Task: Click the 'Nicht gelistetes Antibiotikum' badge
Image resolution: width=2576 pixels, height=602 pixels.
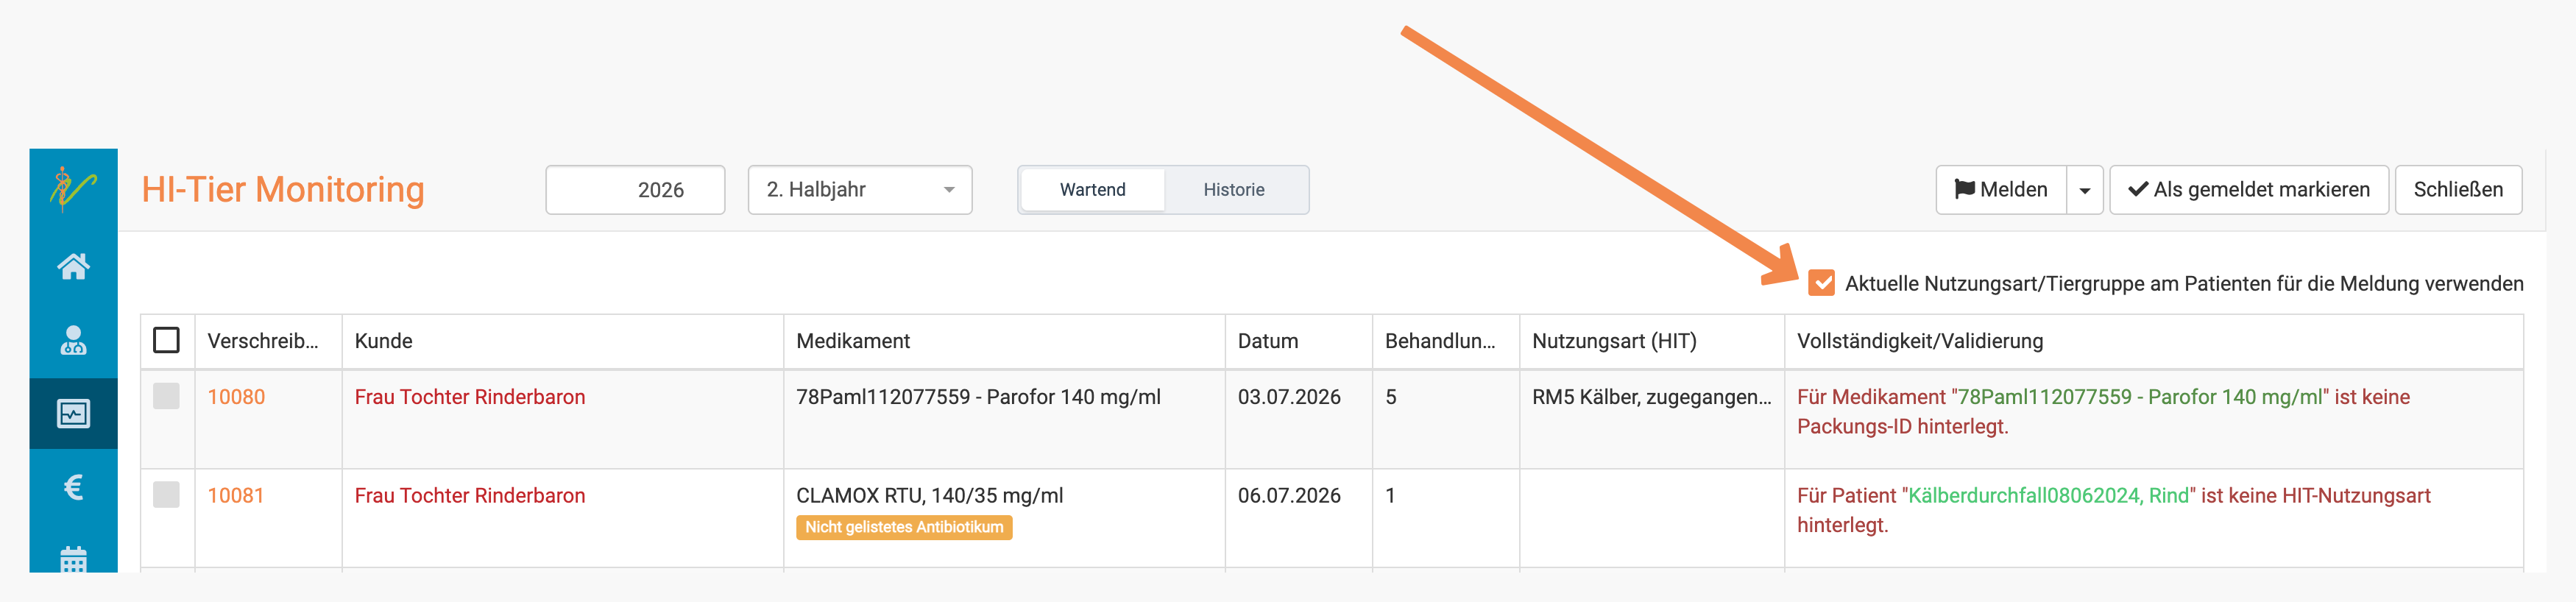Action: [x=904, y=527]
